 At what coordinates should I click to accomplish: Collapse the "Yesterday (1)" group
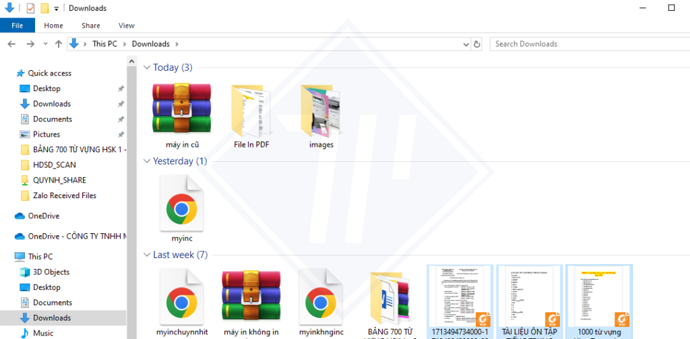point(147,161)
